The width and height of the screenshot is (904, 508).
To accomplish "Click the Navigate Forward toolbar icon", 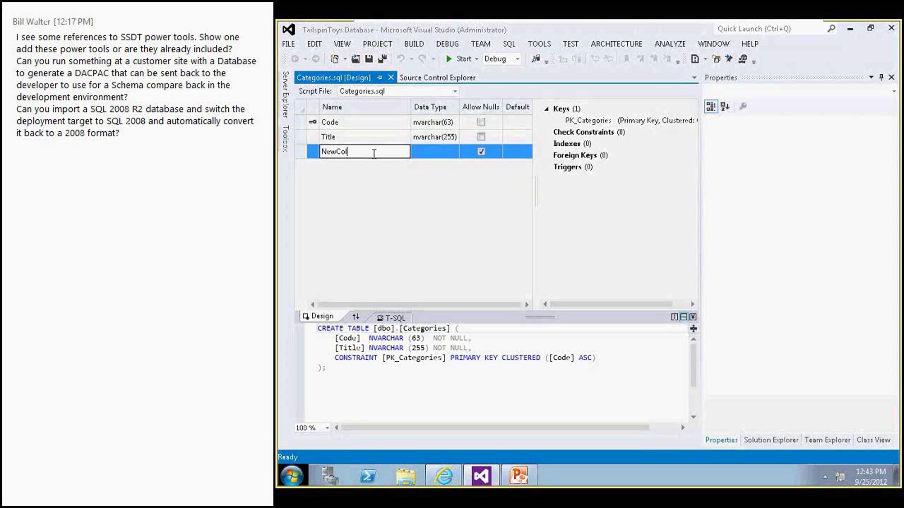I will (316, 59).
